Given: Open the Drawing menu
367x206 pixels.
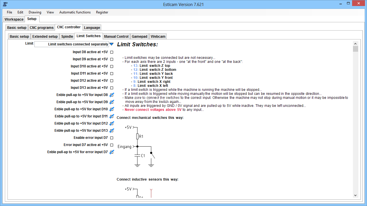Looking at the screenshot, I should (x=35, y=12).
